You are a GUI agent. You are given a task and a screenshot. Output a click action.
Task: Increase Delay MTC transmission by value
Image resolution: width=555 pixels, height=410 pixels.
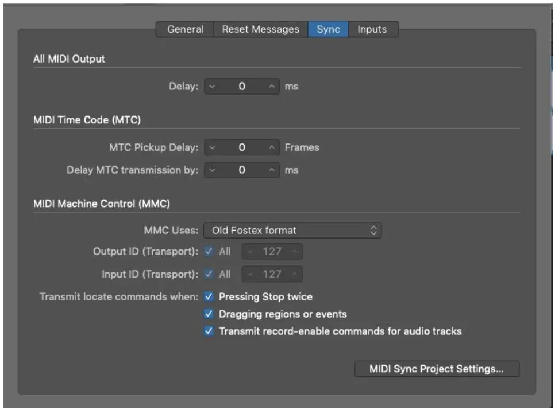click(x=271, y=170)
